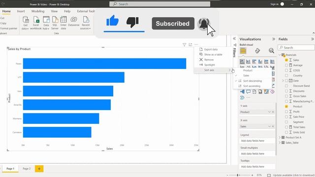Click the Fit to page icon
The height and width of the screenshot is (177, 315).
269,175
